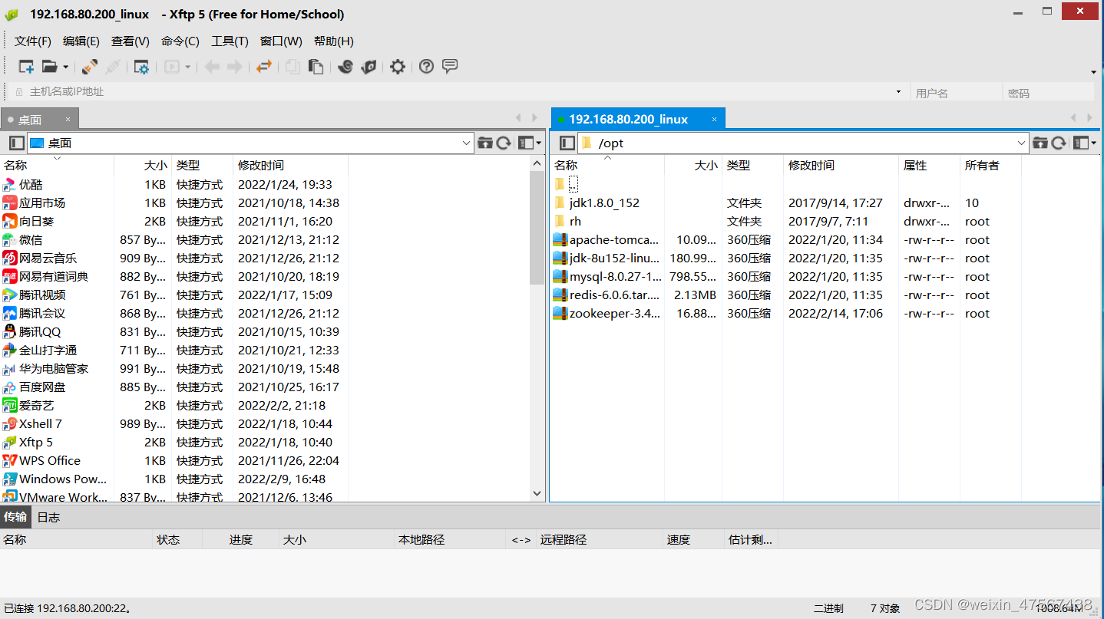Click the local pane scroll up arrow
The width and height of the screenshot is (1104, 619).
(x=537, y=164)
